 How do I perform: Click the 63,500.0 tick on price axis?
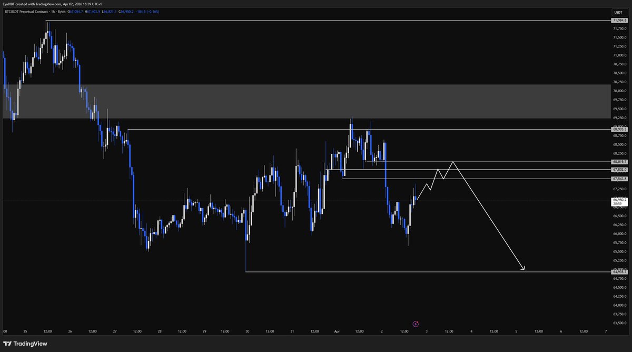[x=619, y=323]
